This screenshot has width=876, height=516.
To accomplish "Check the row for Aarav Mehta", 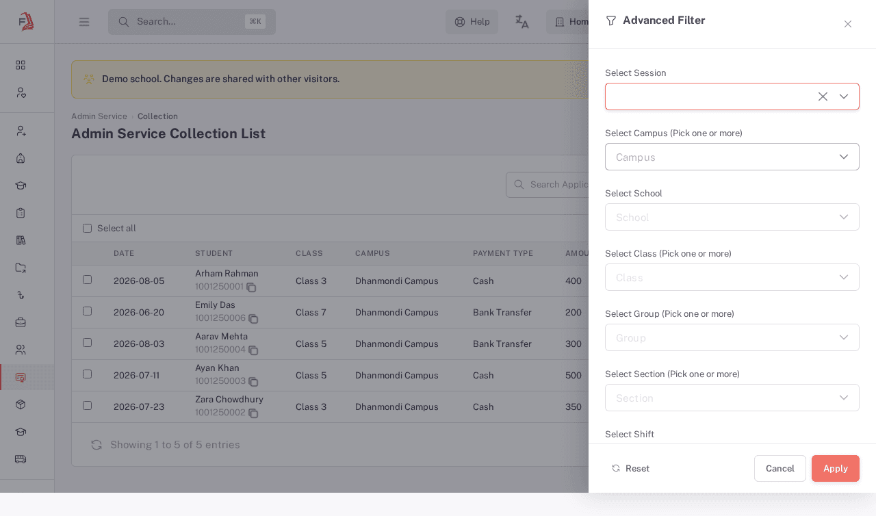I will tap(87, 343).
